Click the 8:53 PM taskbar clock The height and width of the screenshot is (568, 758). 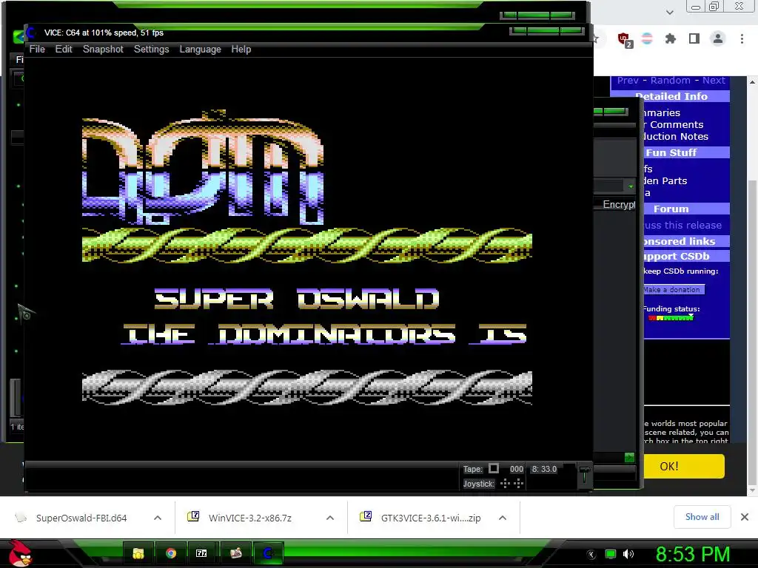click(x=693, y=555)
